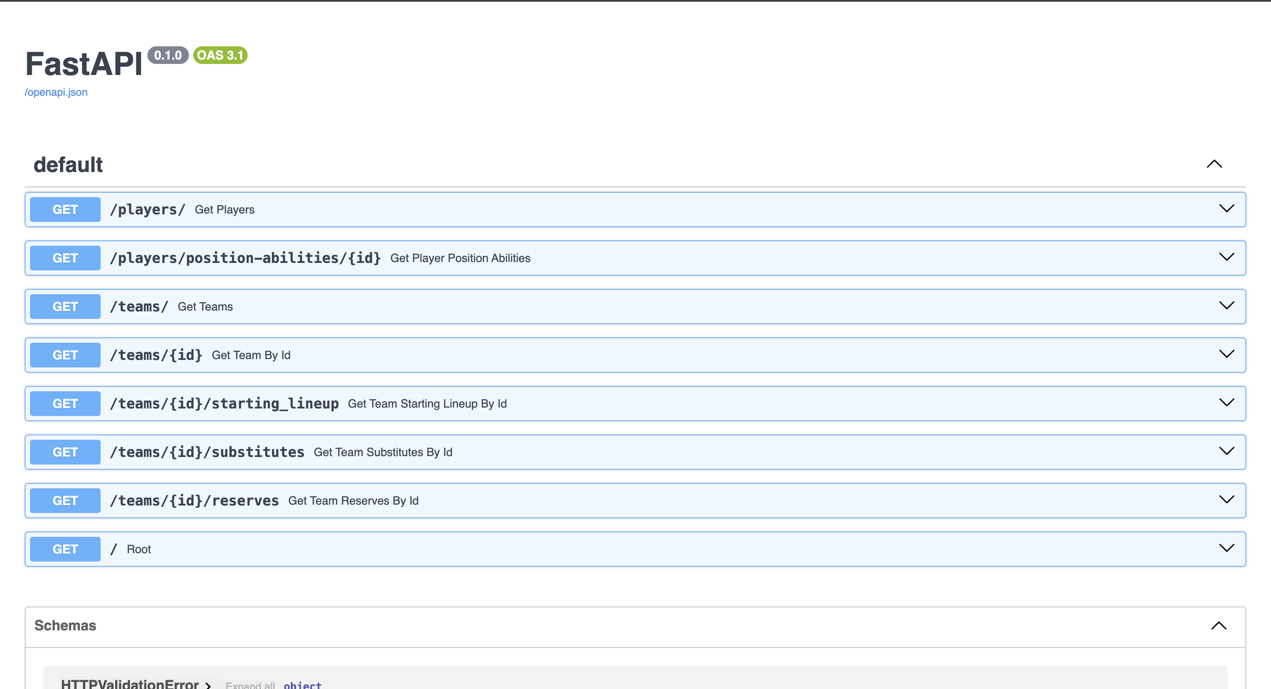
Task: Click the /players/position-abilities/{id} path
Action: [245, 258]
